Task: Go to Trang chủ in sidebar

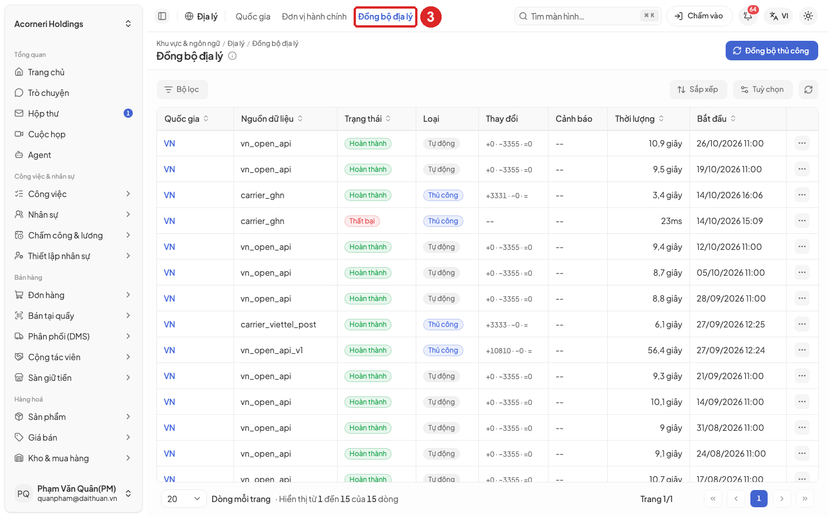Action: coord(74,72)
